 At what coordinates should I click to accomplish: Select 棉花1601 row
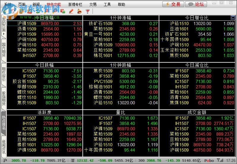point(121,56)
